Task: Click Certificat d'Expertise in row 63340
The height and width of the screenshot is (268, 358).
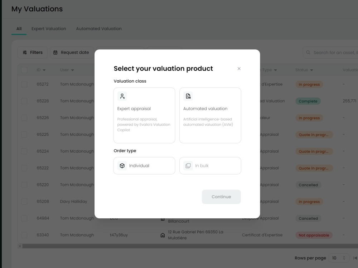Action: tap(262, 235)
